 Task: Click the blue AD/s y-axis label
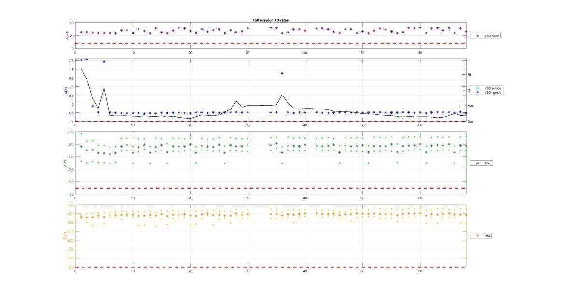tap(66, 91)
